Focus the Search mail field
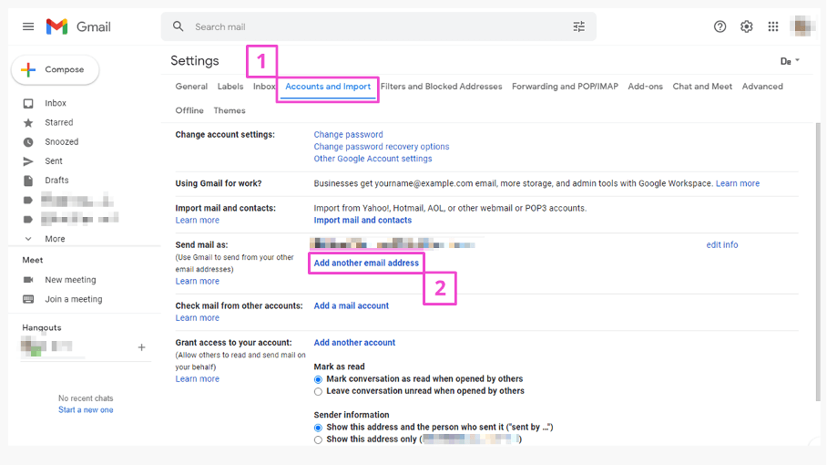 [x=380, y=26]
